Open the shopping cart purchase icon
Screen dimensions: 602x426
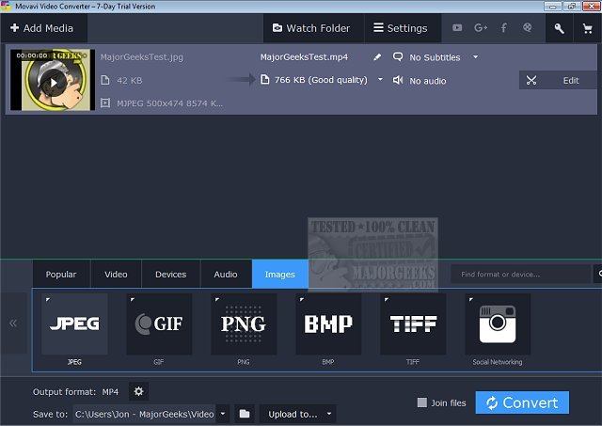pyautogui.click(x=587, y=28)
